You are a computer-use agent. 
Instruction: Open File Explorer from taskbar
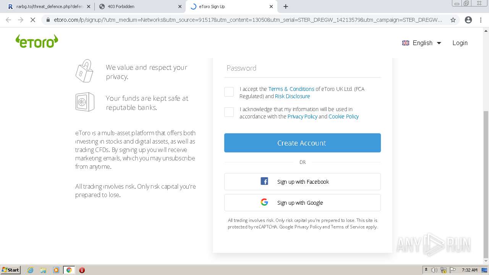43,270
